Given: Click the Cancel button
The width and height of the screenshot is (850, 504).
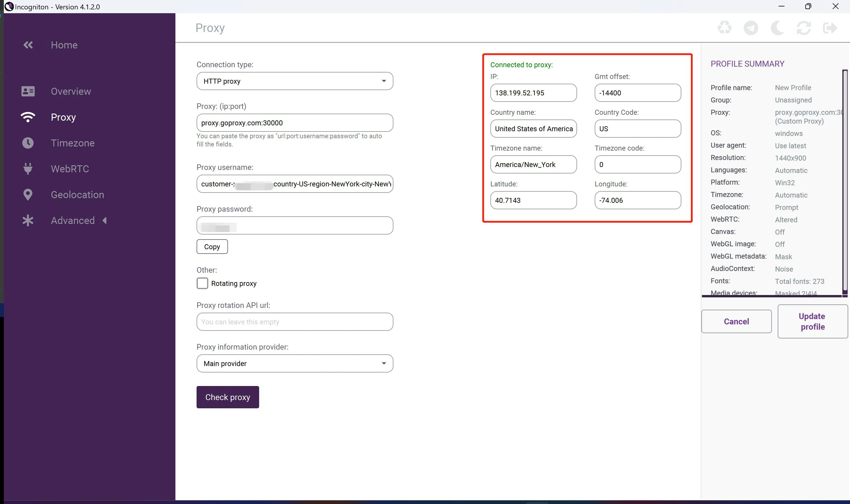Looking at the screenshot, I should [736, 321].
